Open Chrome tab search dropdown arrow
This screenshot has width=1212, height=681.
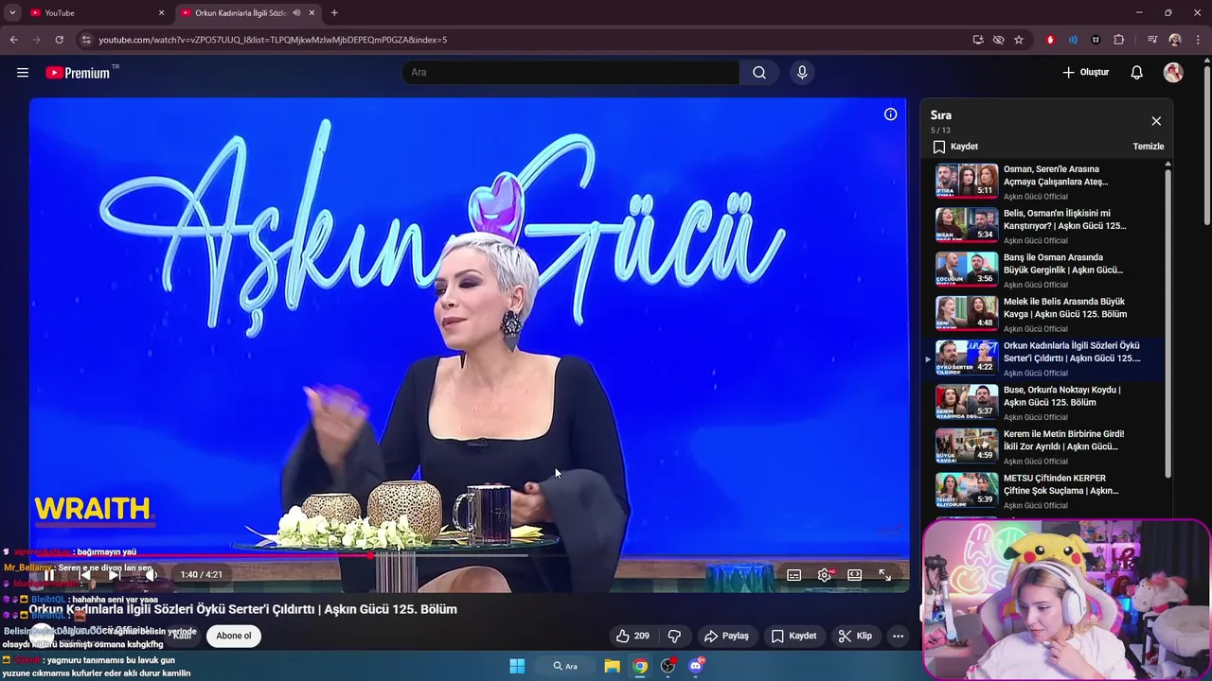tap(11, 12)
